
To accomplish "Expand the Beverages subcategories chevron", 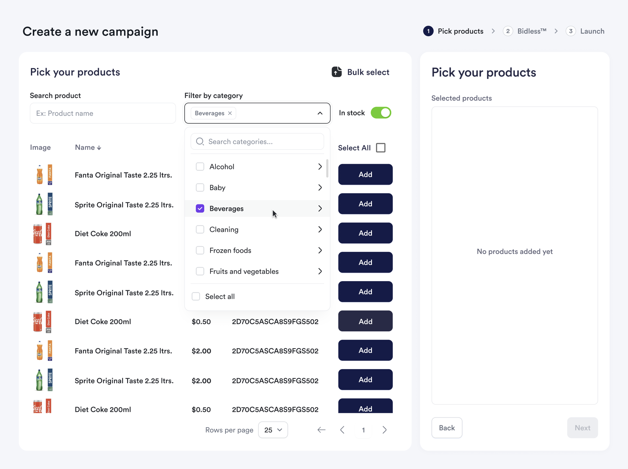I will coord(320,208).
